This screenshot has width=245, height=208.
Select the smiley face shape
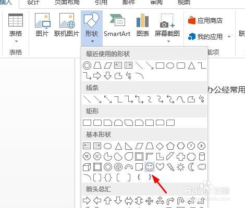150,167
